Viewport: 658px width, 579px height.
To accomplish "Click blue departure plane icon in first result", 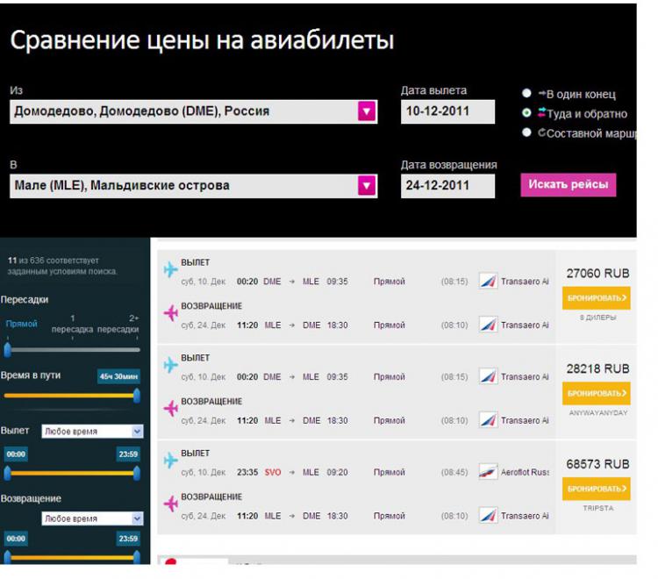I will 170,270.
